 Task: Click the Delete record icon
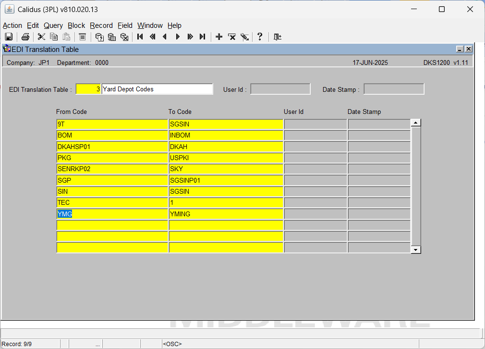click(231, 37)
